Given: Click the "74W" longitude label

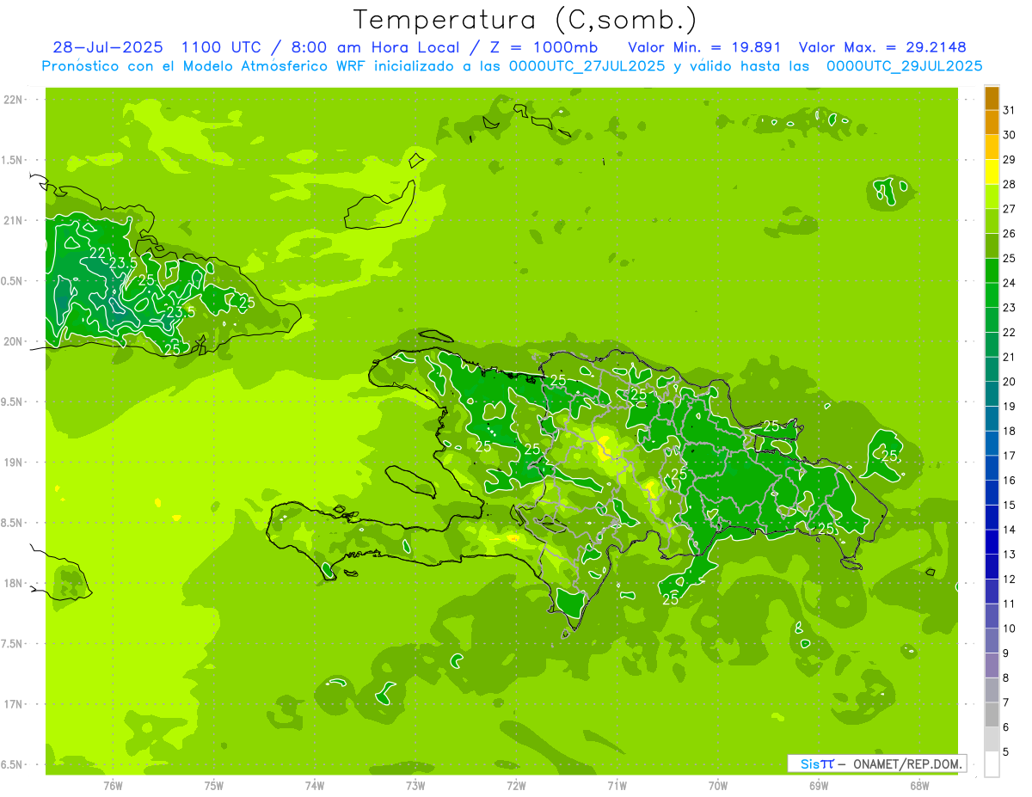Looking at the screenshot, I should click(315, 785).
